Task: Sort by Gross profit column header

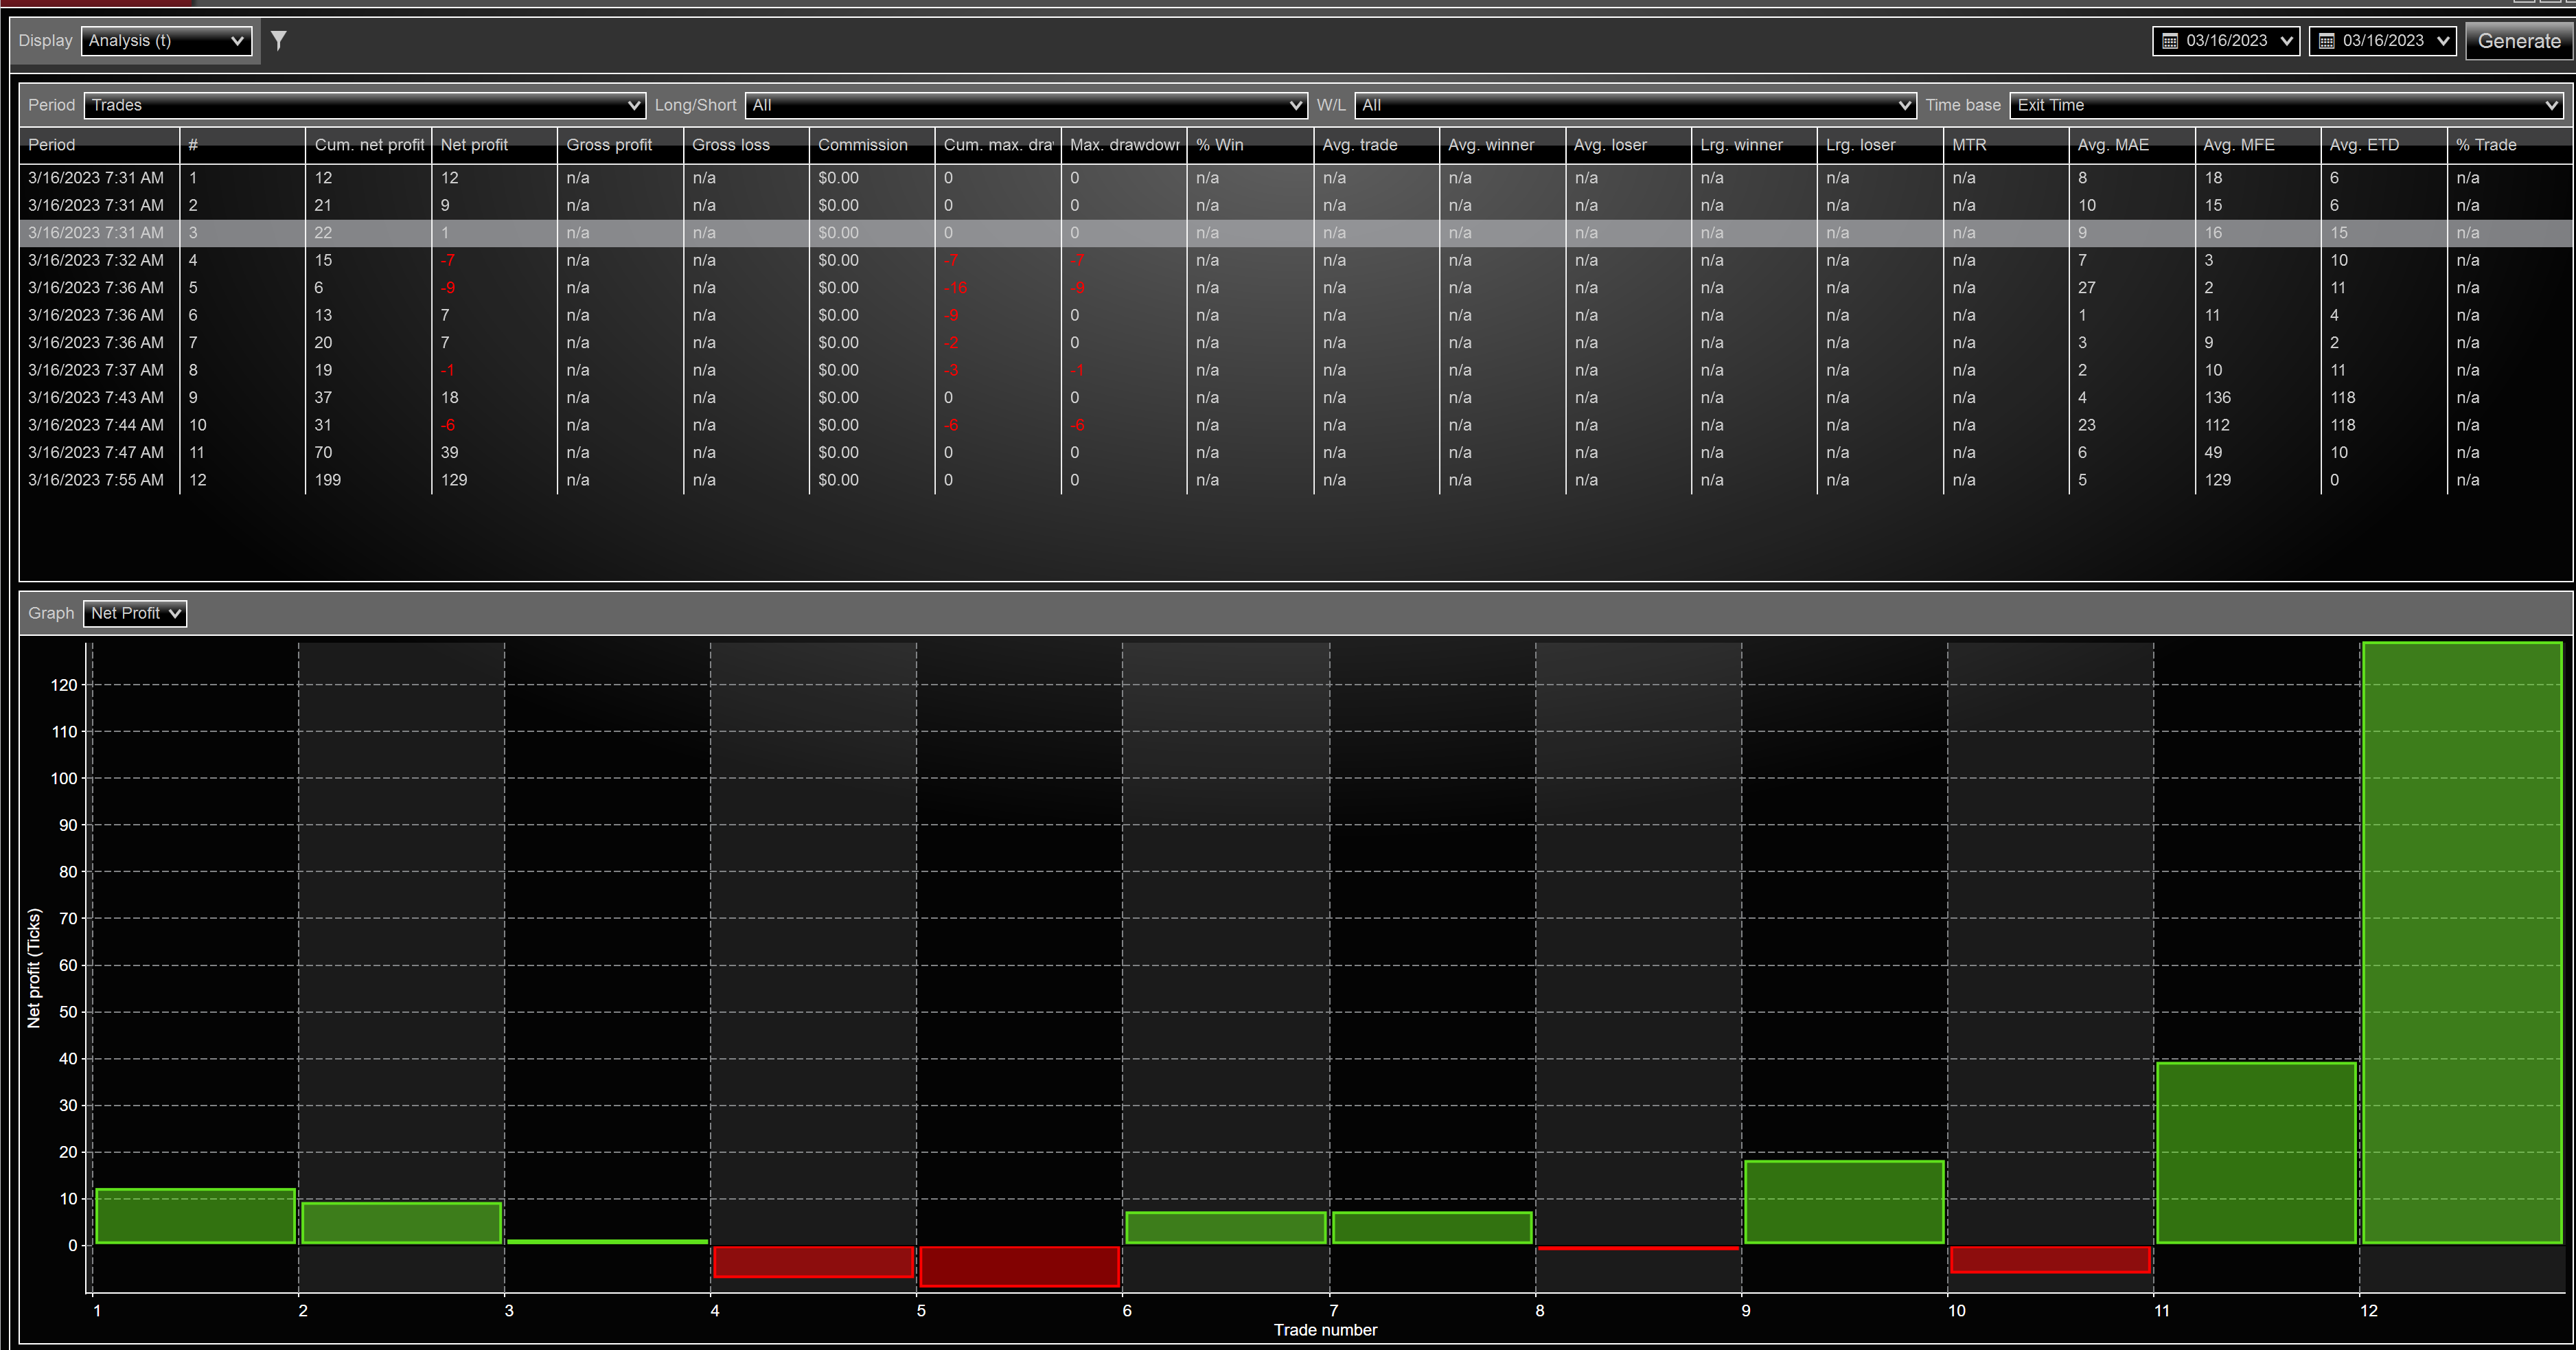Action: coord(620,145)
